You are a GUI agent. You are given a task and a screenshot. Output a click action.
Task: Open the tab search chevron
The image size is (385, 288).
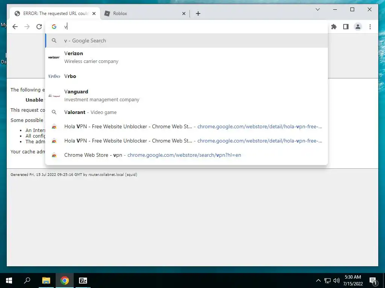tap(317, 9)
